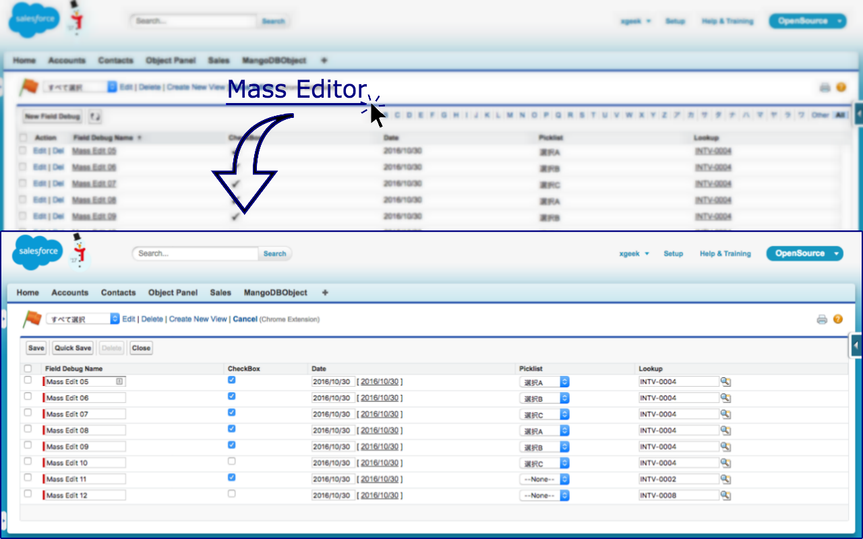Open the --None-- picklist for Mass Edit 11
Screen dimensions: 863x539
point(545,480)
